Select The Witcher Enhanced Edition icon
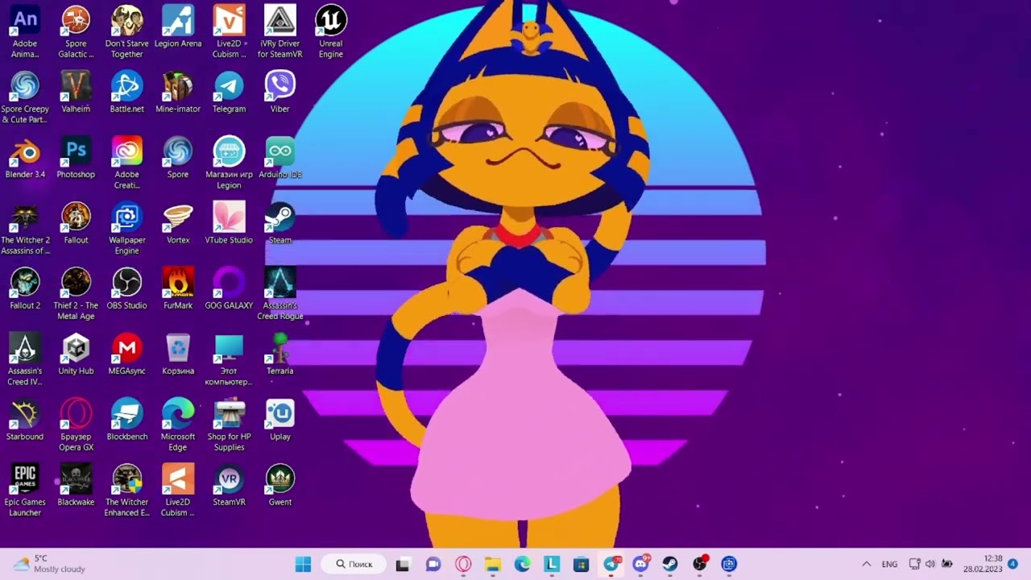Viewport: 1031px width, 580px height. click(127, 491)
